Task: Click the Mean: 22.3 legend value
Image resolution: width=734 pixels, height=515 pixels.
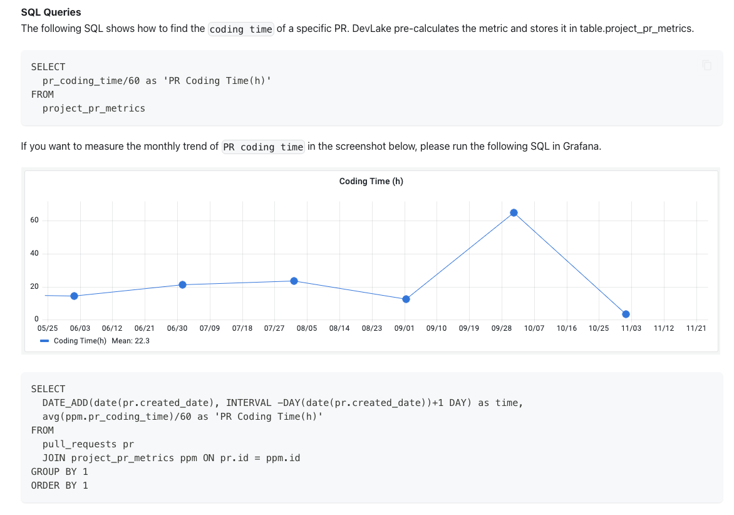Action: (x=131, y=341)
